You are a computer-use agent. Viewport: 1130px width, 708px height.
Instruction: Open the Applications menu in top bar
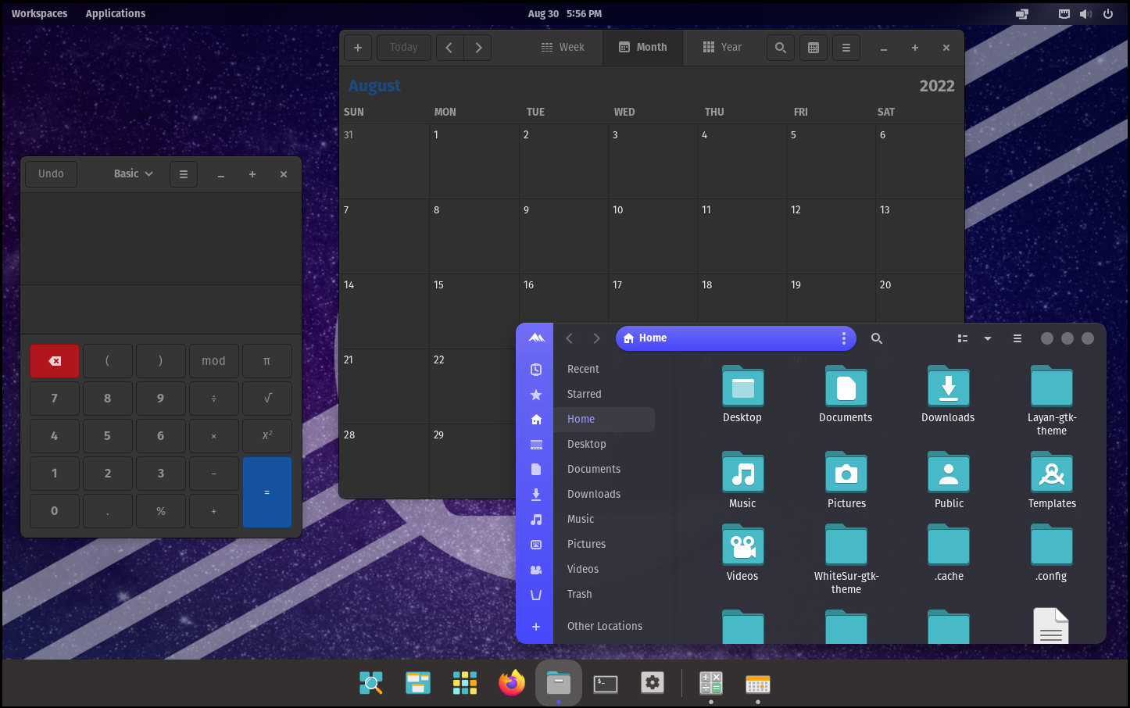(x=116, y=13)
